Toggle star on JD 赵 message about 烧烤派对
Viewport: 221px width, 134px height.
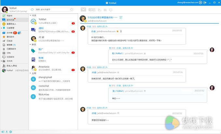118,72
